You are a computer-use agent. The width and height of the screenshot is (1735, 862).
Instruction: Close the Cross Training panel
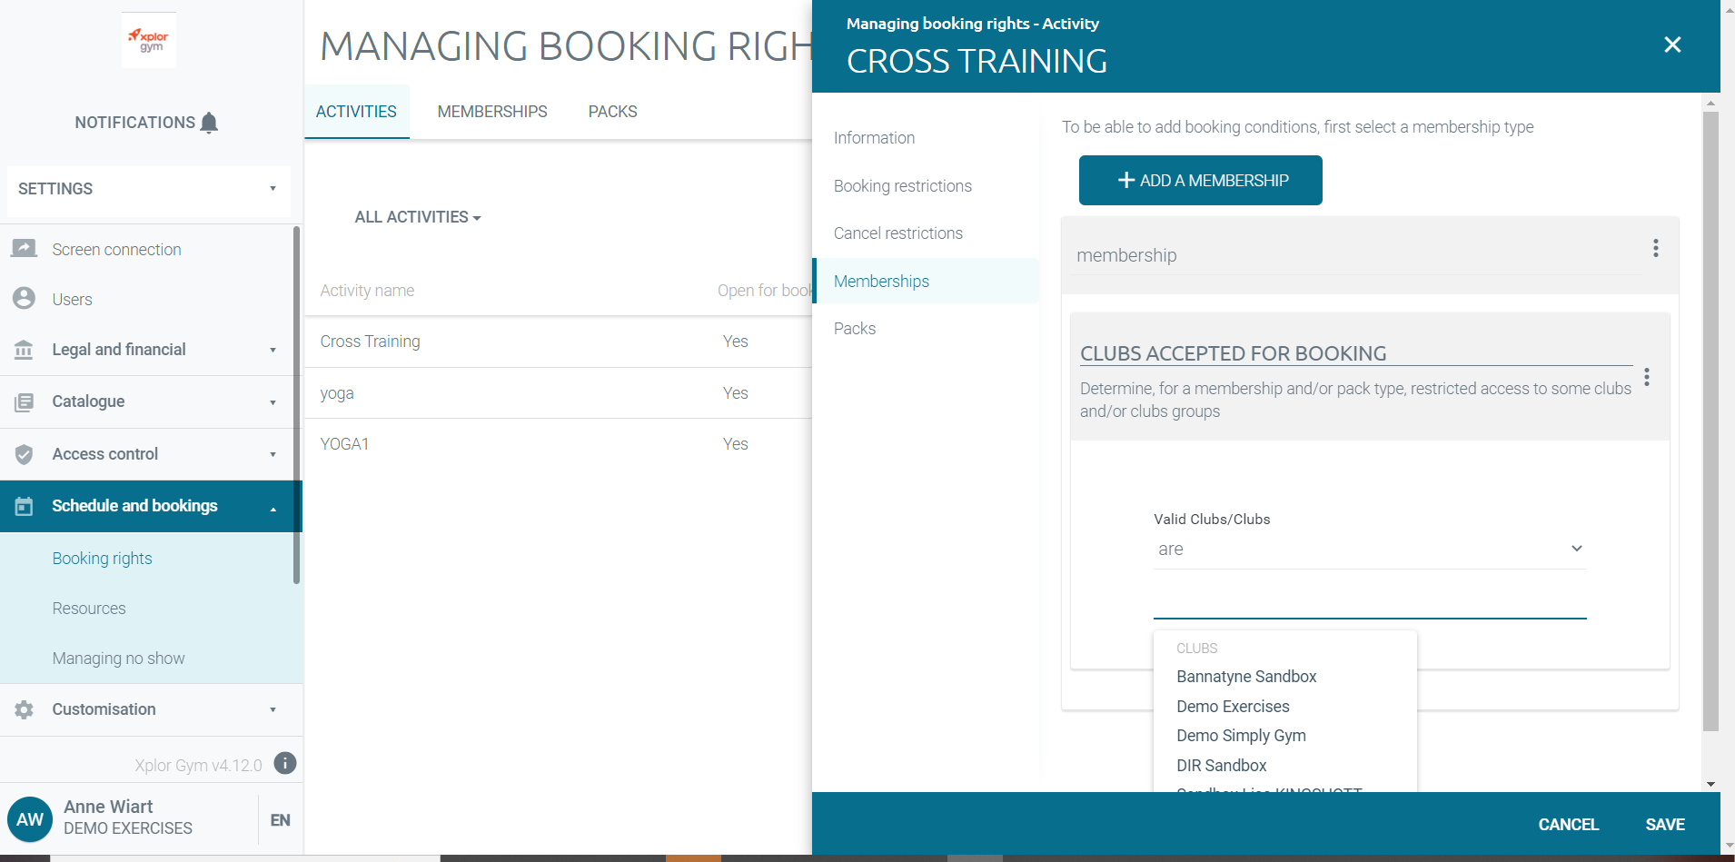tap(1672, 45)
